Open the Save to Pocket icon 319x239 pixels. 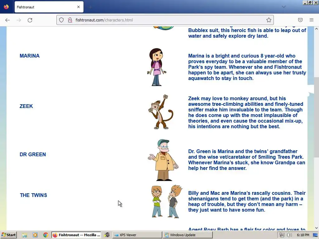[300, 20]
